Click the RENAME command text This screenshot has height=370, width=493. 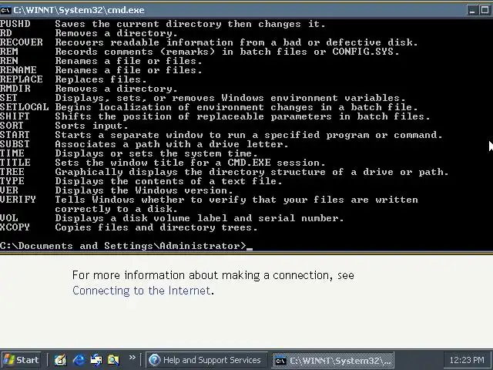[x=18, y=70]
